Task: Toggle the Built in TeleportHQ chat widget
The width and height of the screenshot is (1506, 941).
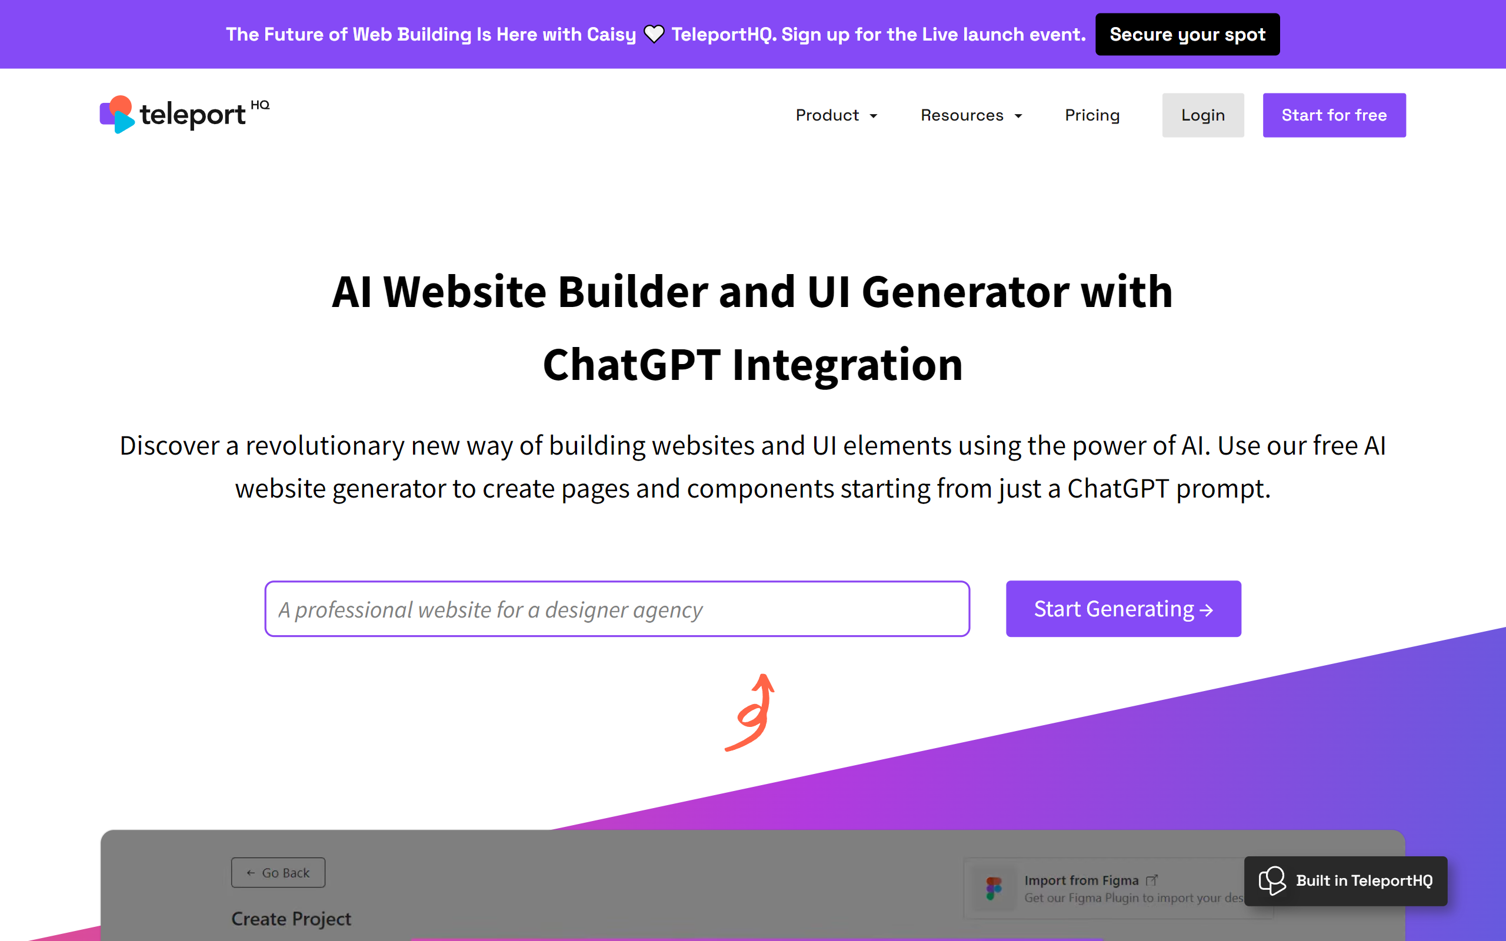Action: 1347,879
